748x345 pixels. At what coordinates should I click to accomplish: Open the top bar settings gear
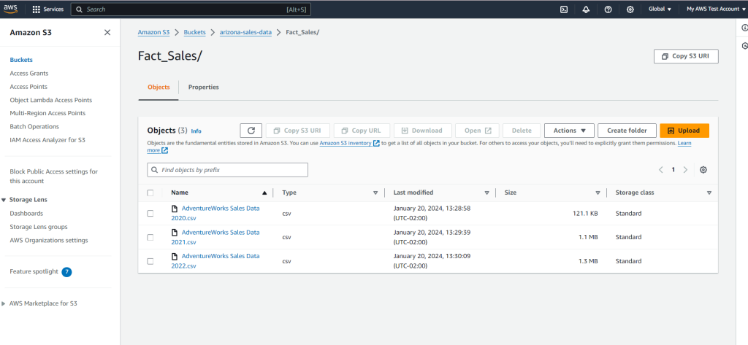[x=630, y=9]
